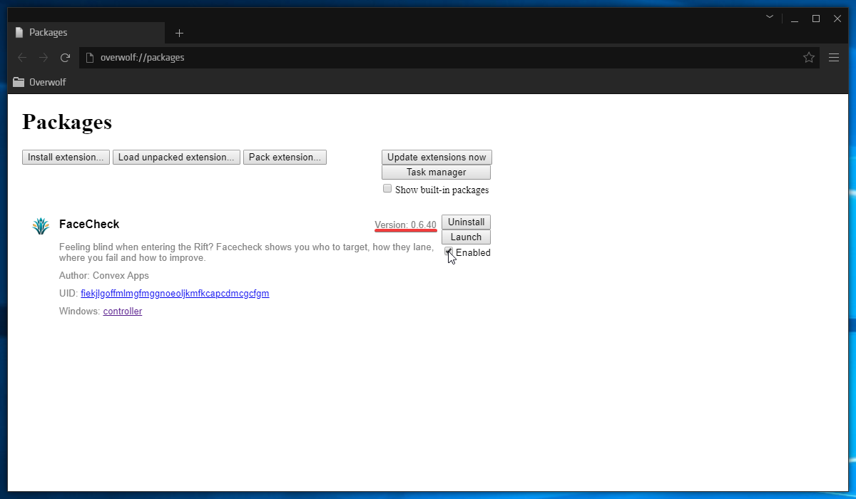Click the Author: Convex Apps text
Screen dimensions: 856x499
tap(104, 276)
